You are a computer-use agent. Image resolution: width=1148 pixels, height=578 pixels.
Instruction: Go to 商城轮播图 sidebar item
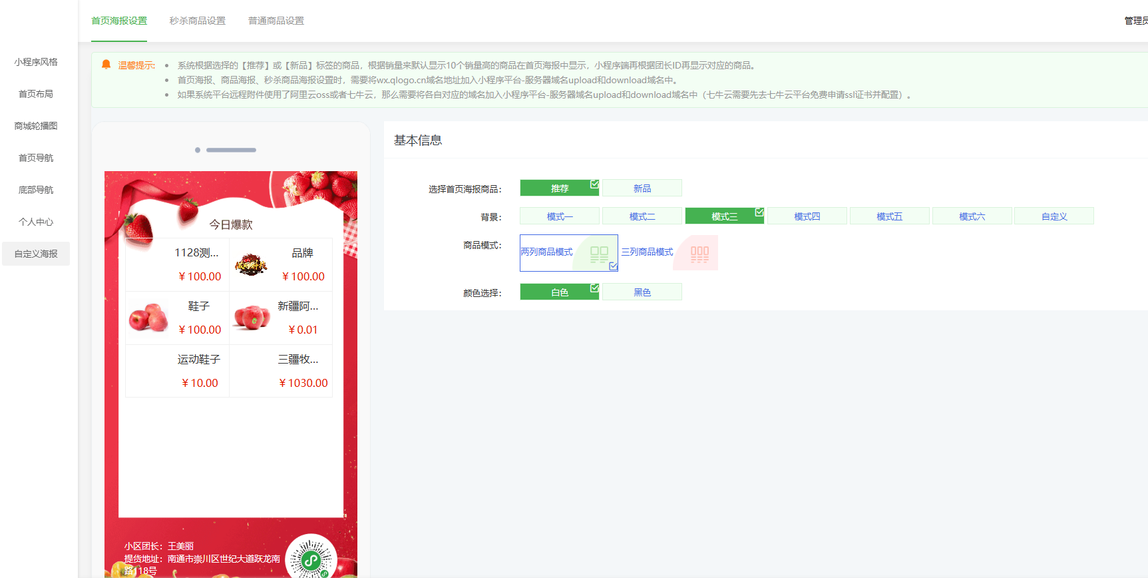click(36, 126)
